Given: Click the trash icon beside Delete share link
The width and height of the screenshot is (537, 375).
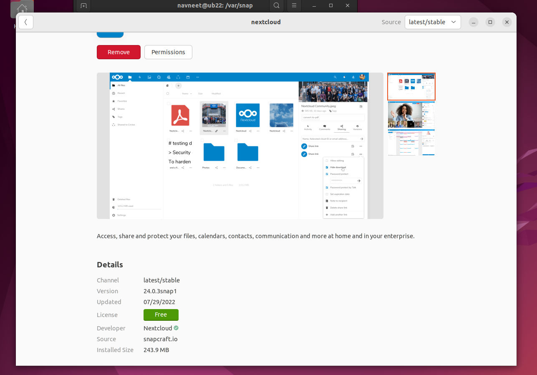Looking at the screenshot, I should click(327, 207).
